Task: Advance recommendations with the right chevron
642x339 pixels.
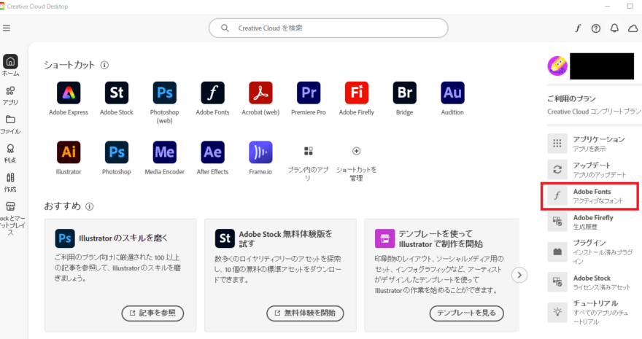Action: (519, 275)
